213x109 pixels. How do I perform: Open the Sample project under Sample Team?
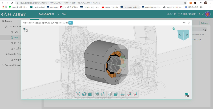tap(16, 60)
